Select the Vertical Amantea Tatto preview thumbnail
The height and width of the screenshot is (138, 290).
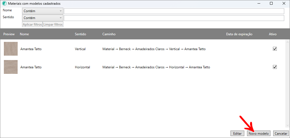tap(11, 49)
